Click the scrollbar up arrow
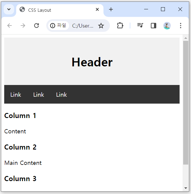Image resolution: width=191 pixels, height=194 pixels. (186, 38)
